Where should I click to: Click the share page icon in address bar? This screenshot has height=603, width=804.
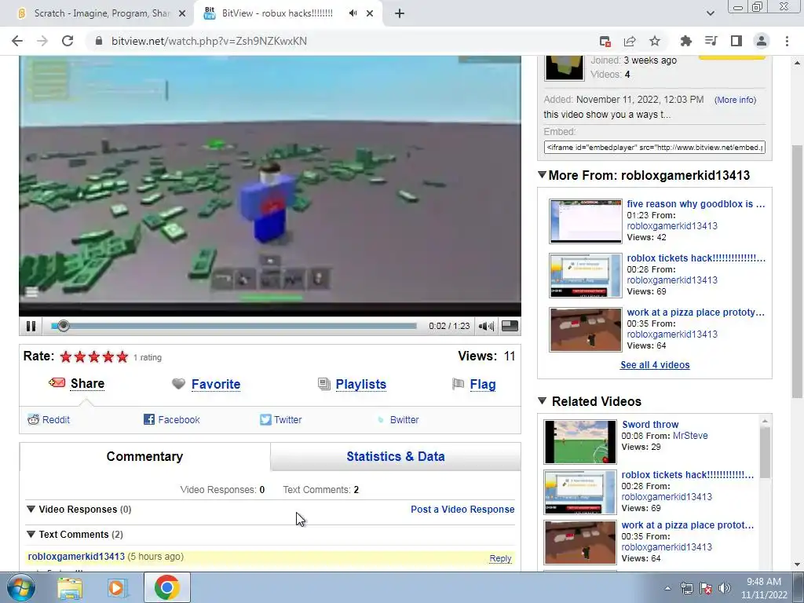coord(630,41)
